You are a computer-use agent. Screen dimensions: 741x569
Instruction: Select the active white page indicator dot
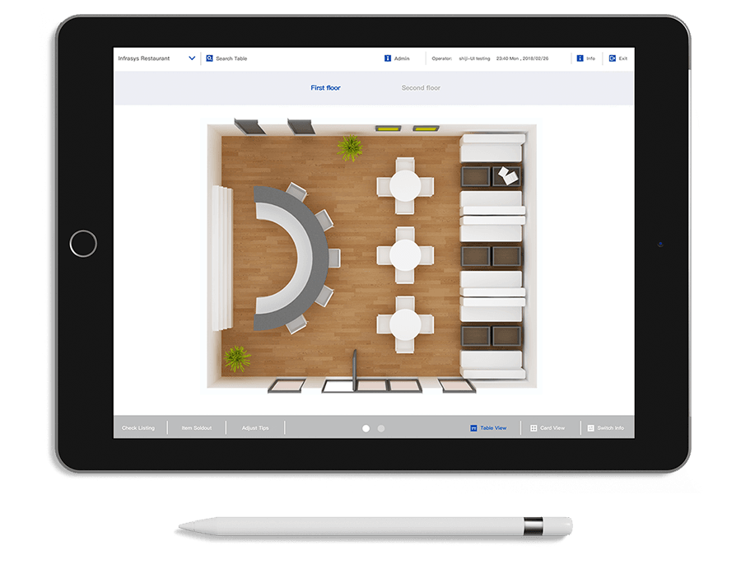365,428
